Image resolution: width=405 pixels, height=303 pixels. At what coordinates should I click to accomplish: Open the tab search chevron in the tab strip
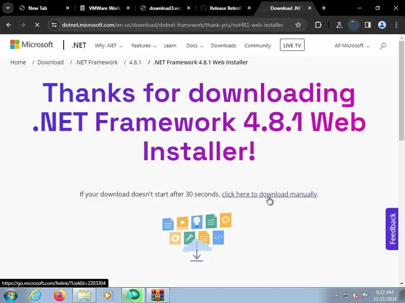point(8,8)
